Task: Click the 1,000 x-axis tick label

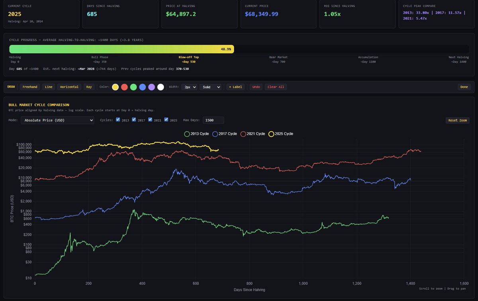Action: coord(303,284)
